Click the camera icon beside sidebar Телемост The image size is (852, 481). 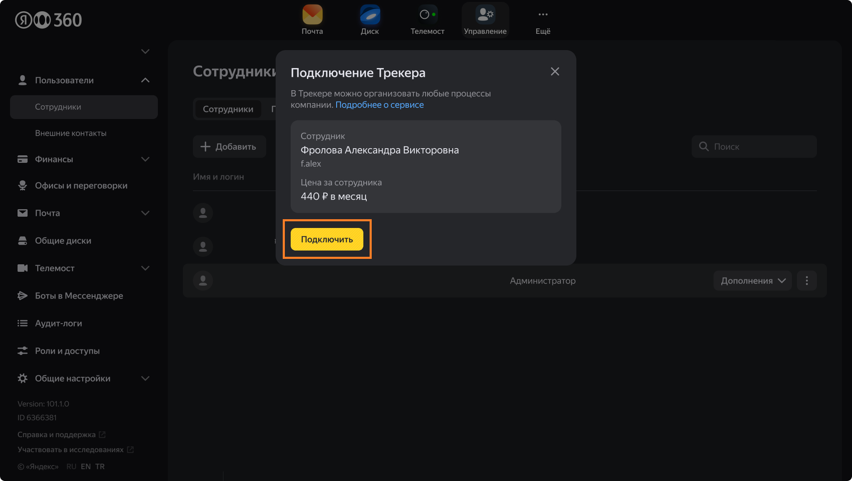click(x=23, y=268)
